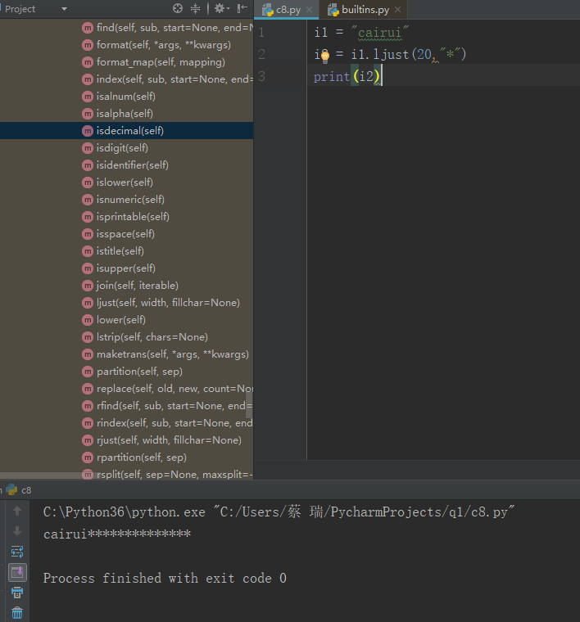Screen dimensions: 580x622
Task: Click the lightbulb intention icon on line 2
Action: pos(325,56)
